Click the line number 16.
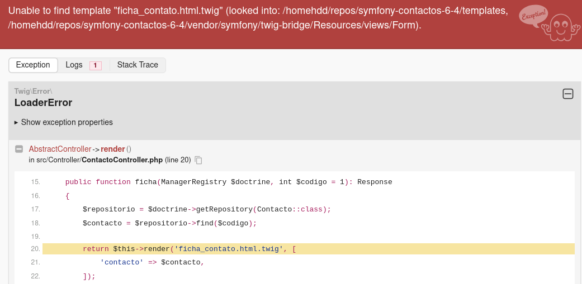Screen dimensions: 582x284 click(x=36, y=196)
